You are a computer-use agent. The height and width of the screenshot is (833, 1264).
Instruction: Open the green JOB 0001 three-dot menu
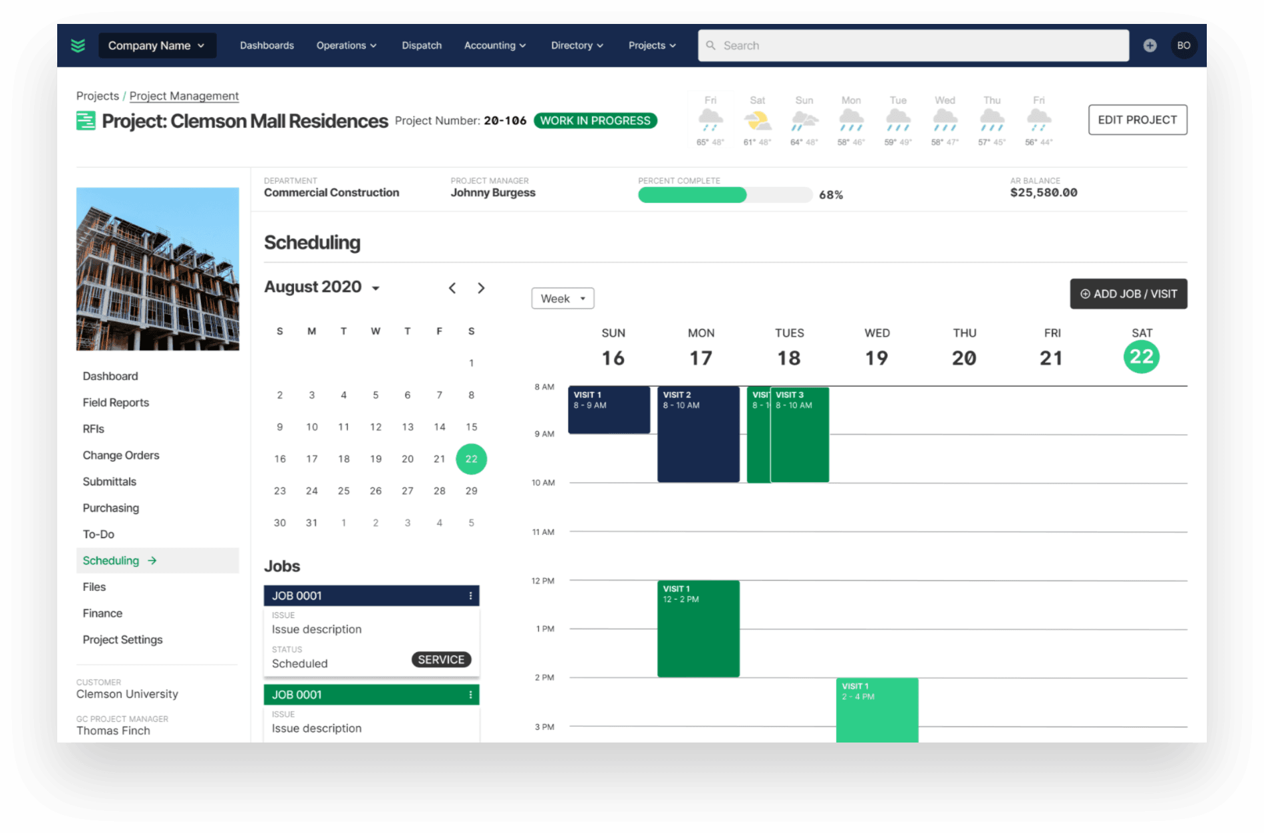pos(470,695)
